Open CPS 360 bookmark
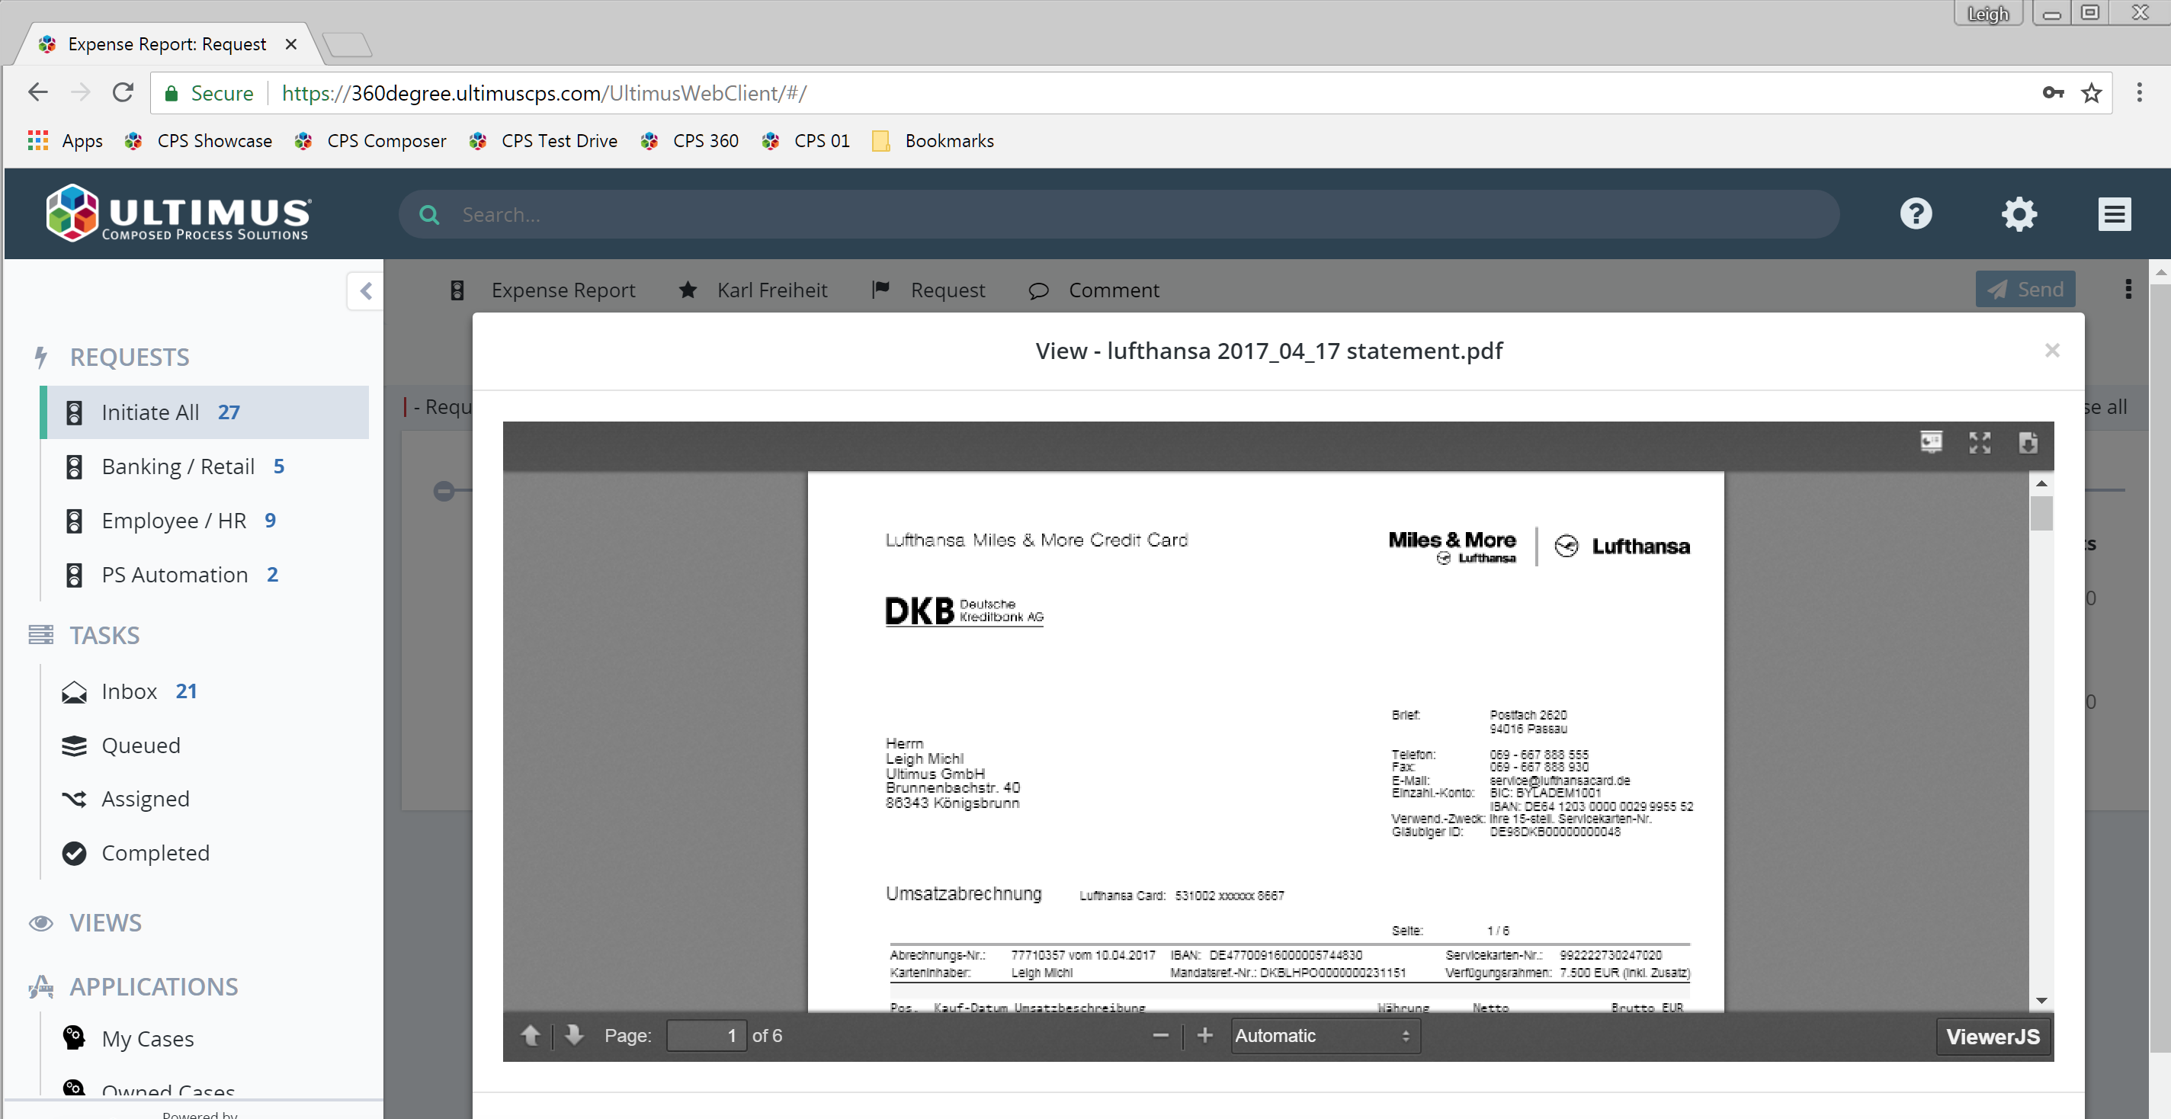The height and width of the screenshot is (1119, 2171). pos(688,141)
